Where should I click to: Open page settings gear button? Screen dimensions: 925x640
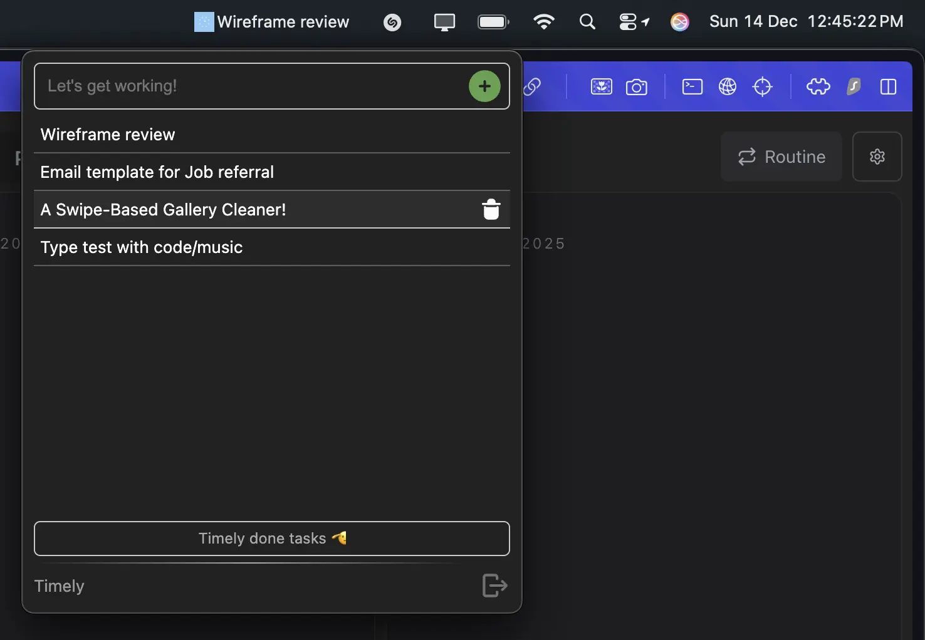(877, 157)
